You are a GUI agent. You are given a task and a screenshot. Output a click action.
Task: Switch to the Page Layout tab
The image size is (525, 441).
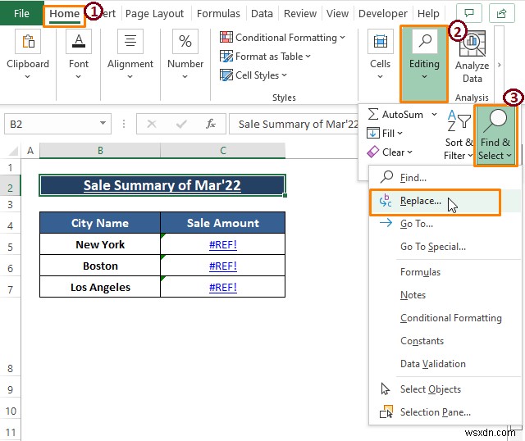pyautogui.click(x=154, y=13)
